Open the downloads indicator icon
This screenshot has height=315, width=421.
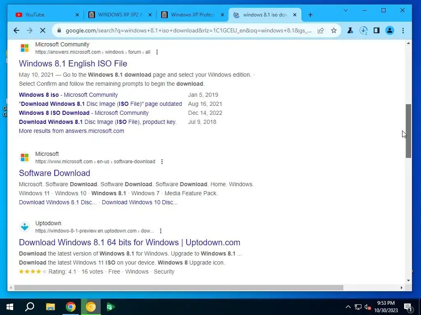(363, 30)
